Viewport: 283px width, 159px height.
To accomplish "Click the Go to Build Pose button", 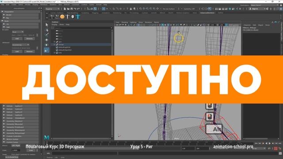I will click(x=11, y=157).
